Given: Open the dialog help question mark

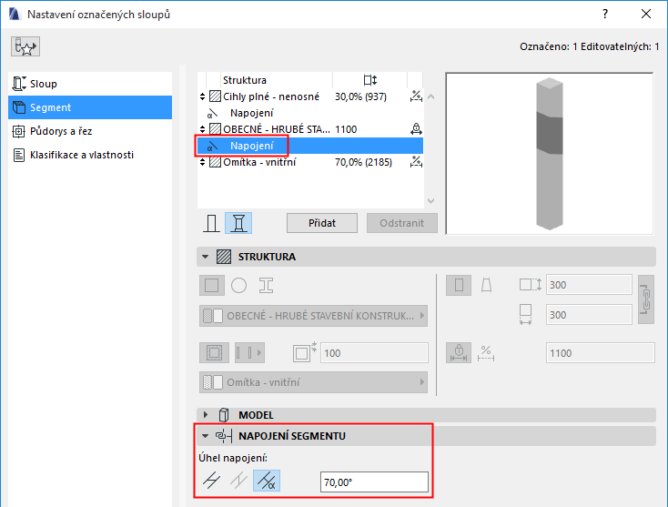Looking at the screenshot, I should click(605, 14).
